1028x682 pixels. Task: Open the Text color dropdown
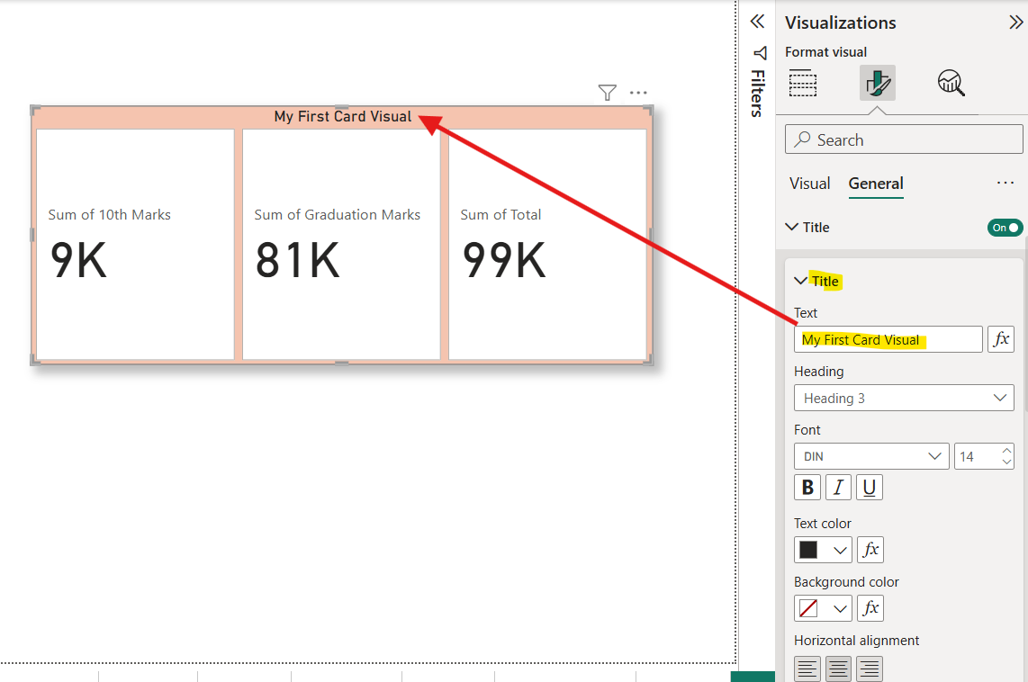(823, 549)
